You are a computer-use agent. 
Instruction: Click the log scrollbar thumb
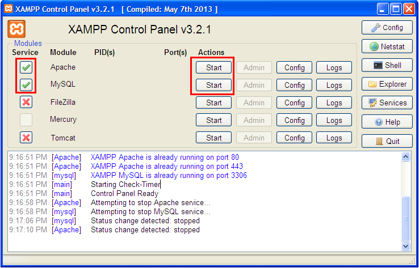[405, 219]
